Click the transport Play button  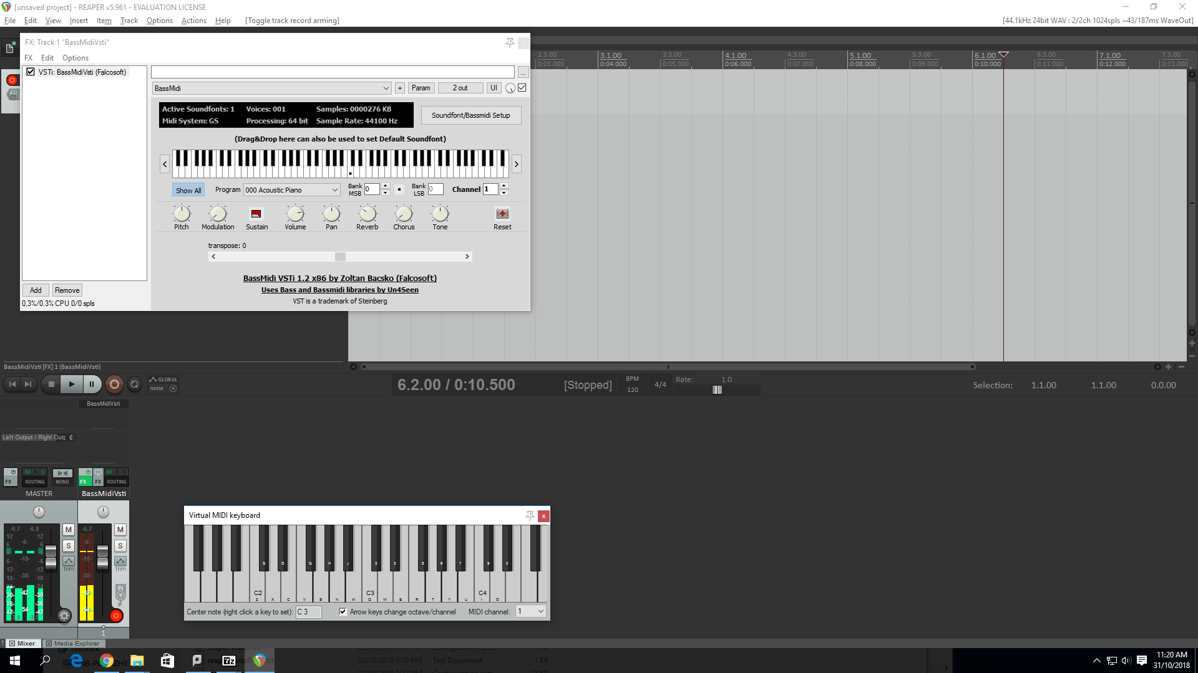point(72,384)
